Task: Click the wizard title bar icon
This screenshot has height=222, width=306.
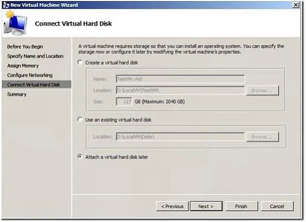Action: [6, 5]
